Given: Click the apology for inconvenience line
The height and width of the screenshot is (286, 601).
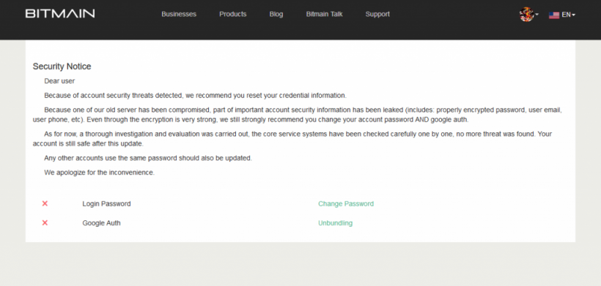Looking at the screenshot, I should point(99,173).
